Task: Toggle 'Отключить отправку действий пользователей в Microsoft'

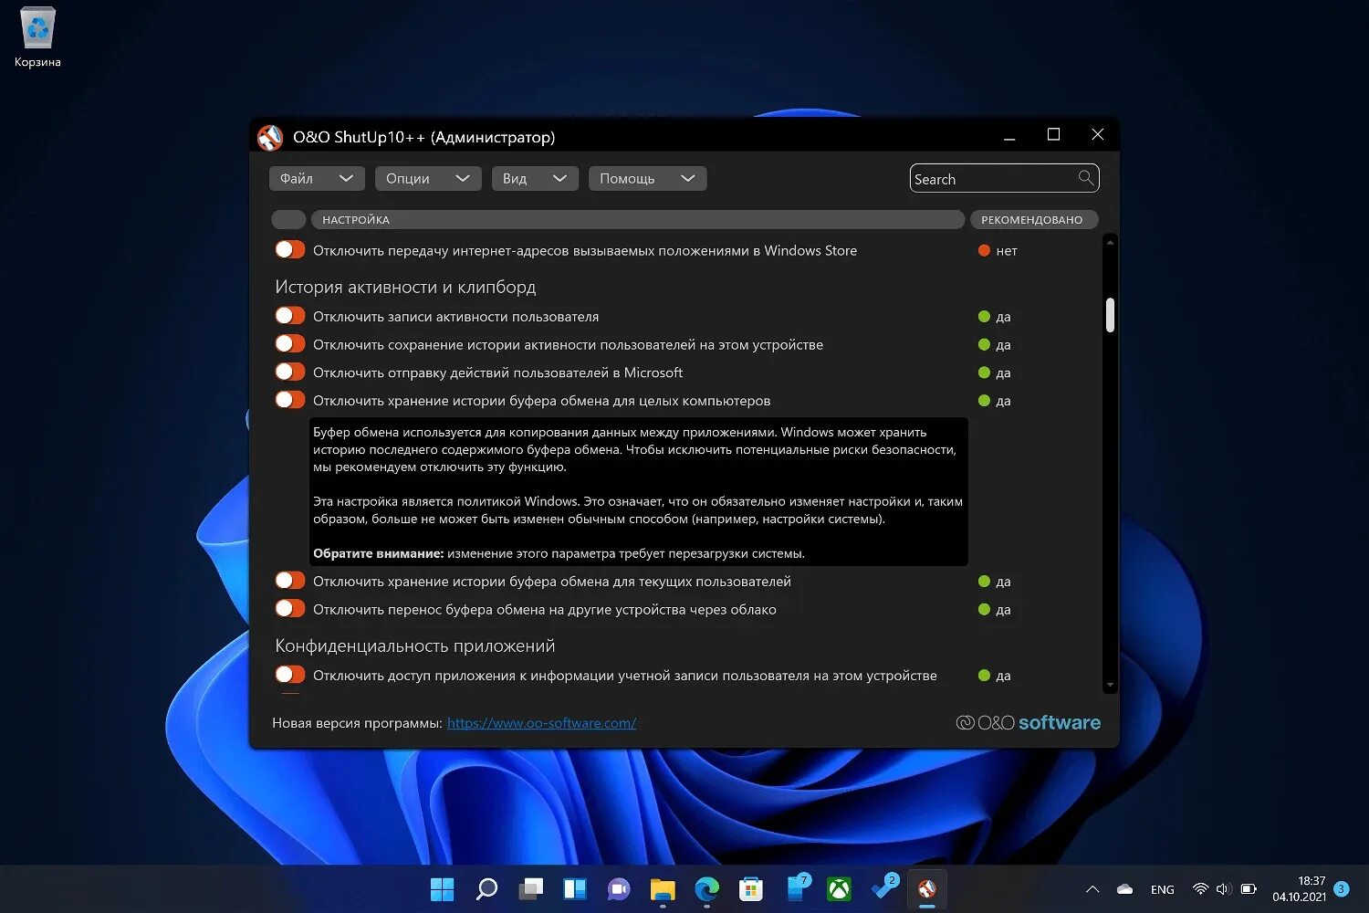Action: [x=290, y=372]
